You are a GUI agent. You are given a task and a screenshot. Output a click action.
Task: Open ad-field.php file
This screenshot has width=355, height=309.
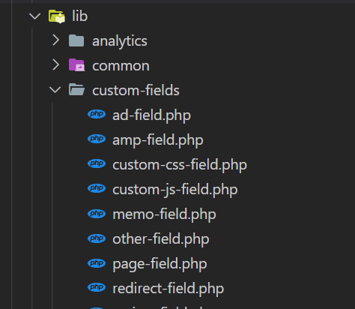(x=151, y=115)
